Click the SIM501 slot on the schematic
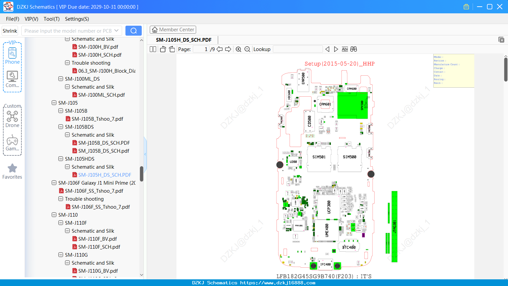This screenshot has height=286, width=508. 319,159
